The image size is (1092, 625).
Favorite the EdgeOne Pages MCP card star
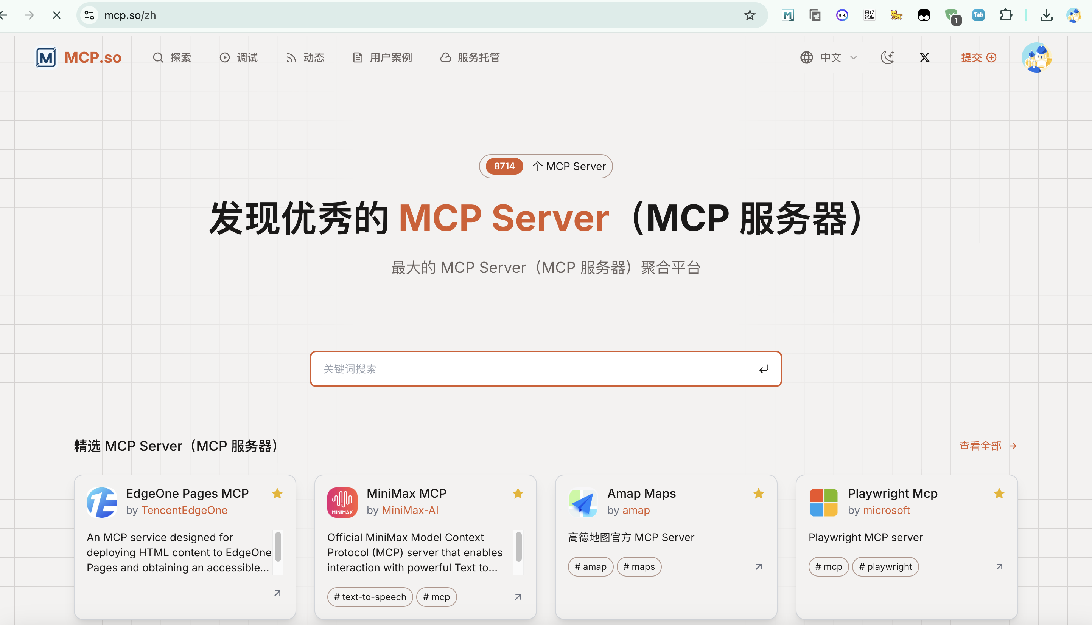tap(277, 493)
